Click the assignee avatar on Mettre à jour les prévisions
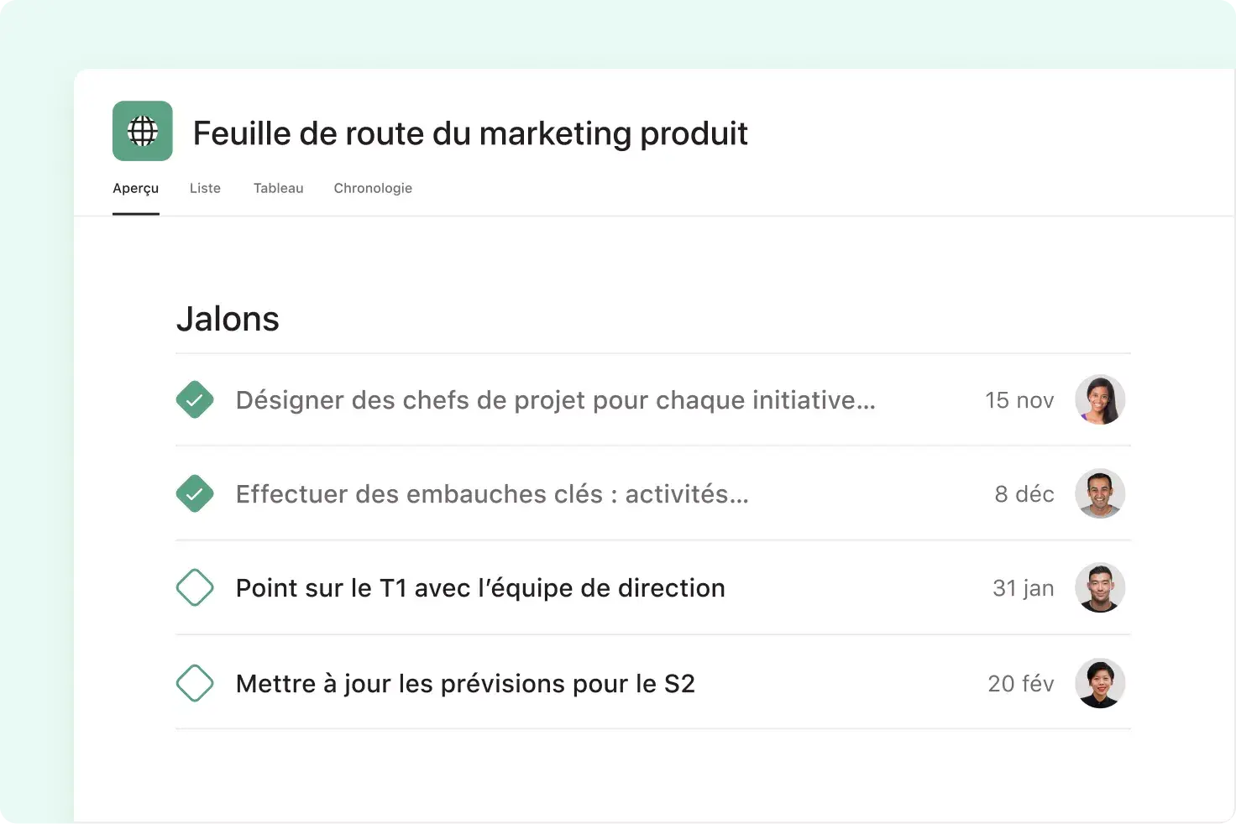The height and width of the screenshot is (824, 1236). point(1100,683)
